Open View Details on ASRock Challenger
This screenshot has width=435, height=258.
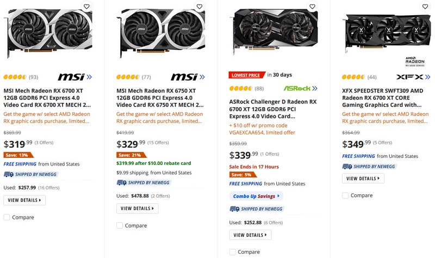click(250, 235)
